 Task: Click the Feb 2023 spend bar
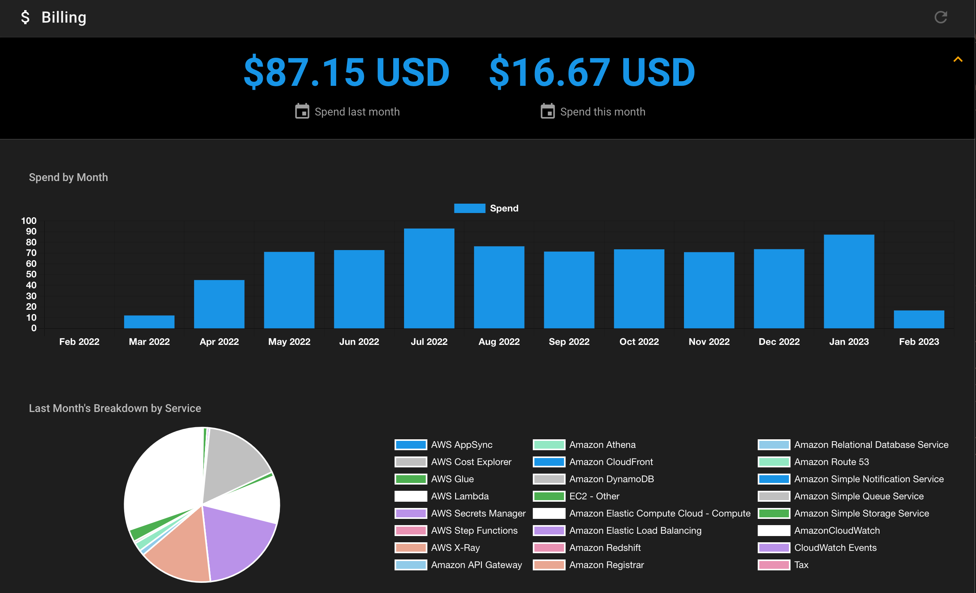pyautogui.click(x=919, y=320)
